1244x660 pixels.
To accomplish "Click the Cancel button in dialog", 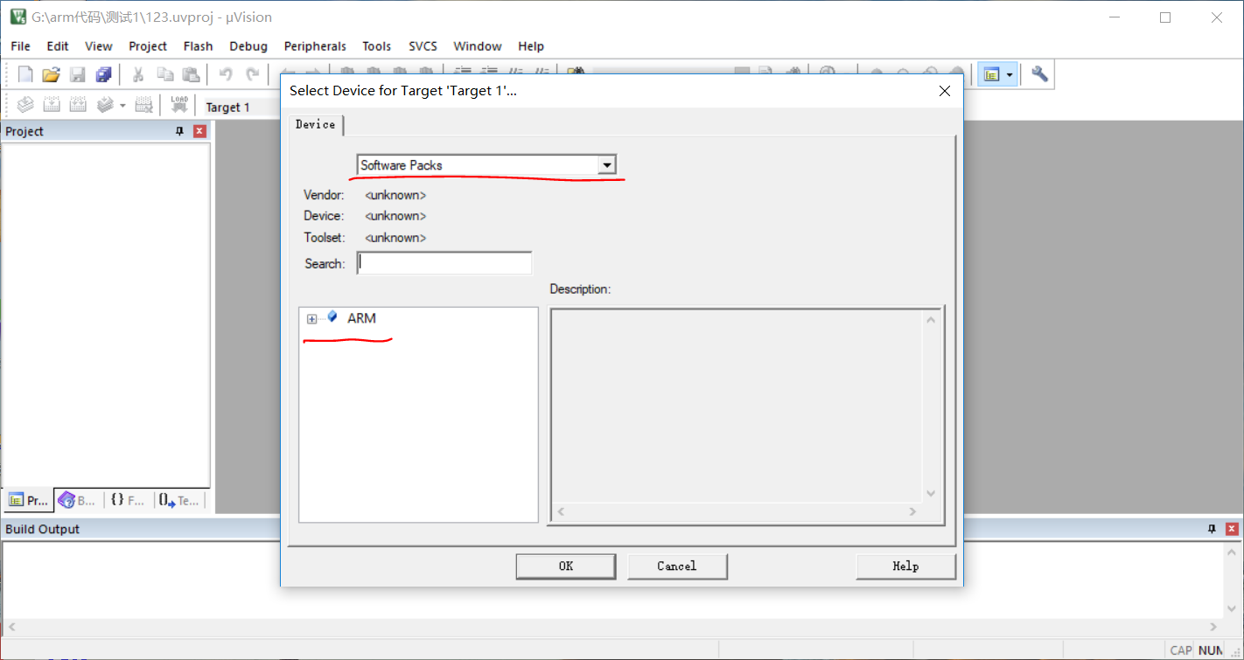I will coord(677,566).
